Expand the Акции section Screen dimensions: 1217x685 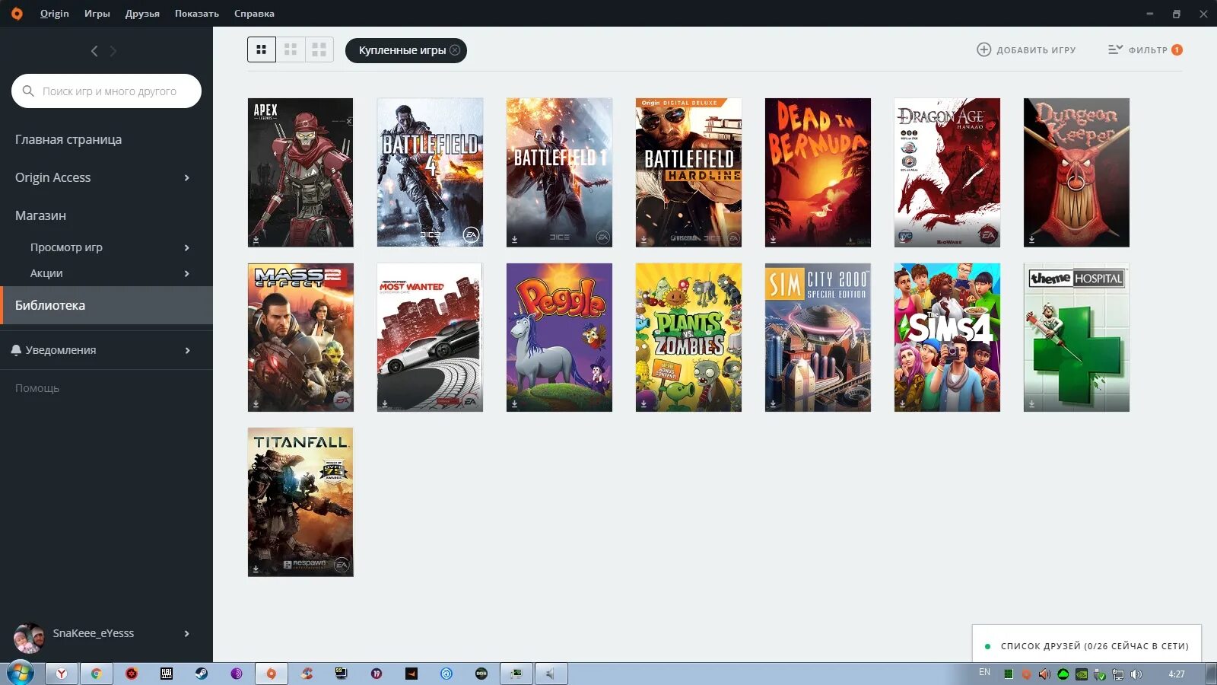pos(186,273)
